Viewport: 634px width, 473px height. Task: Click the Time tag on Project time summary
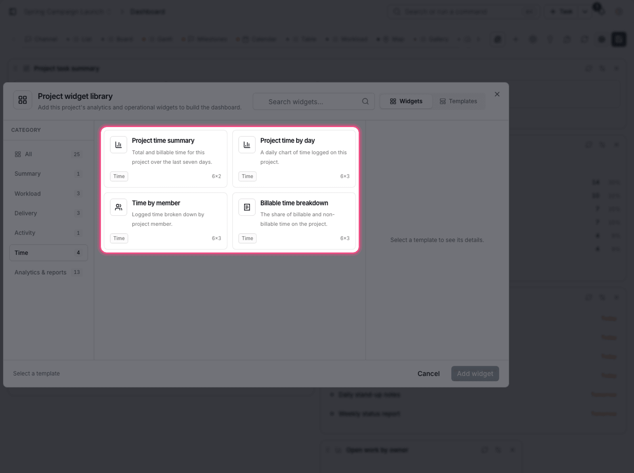click(119, 176)
